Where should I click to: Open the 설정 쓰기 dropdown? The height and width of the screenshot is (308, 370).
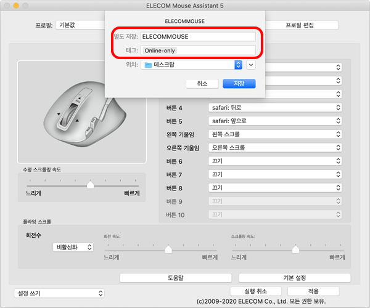tap(59, 293)
